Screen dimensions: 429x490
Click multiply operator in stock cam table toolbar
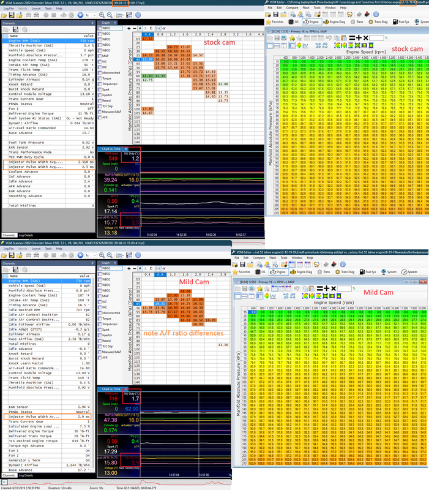point(365,38)
